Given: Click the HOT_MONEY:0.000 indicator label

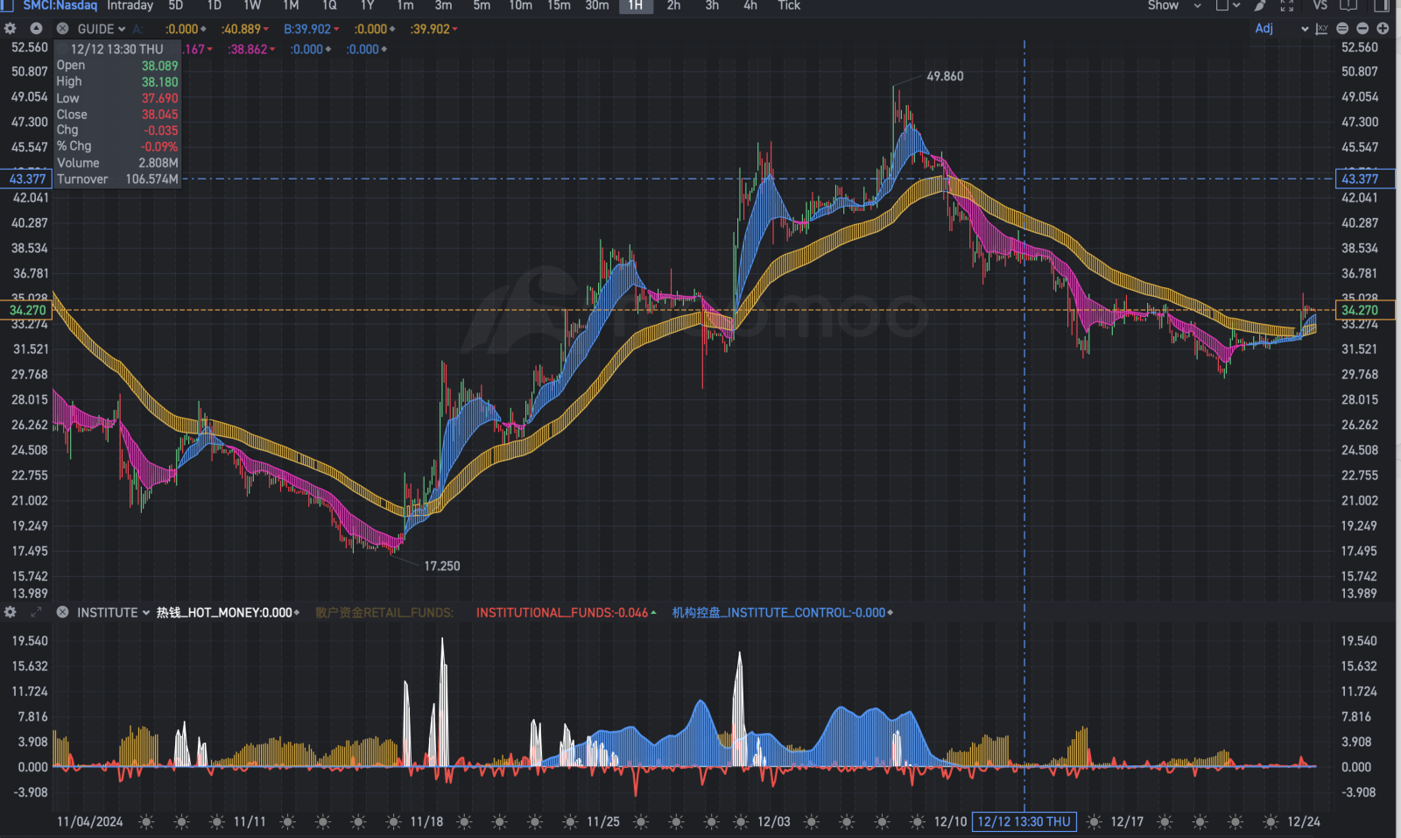Looking at the screenshot, I should (224, 612).
